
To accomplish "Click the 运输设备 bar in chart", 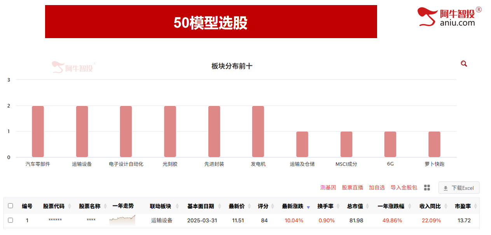I will 82,132.
